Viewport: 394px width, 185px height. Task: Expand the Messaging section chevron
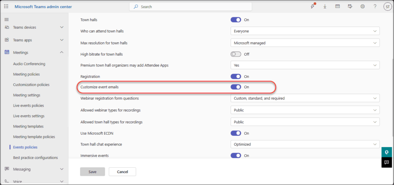point(62,169)
